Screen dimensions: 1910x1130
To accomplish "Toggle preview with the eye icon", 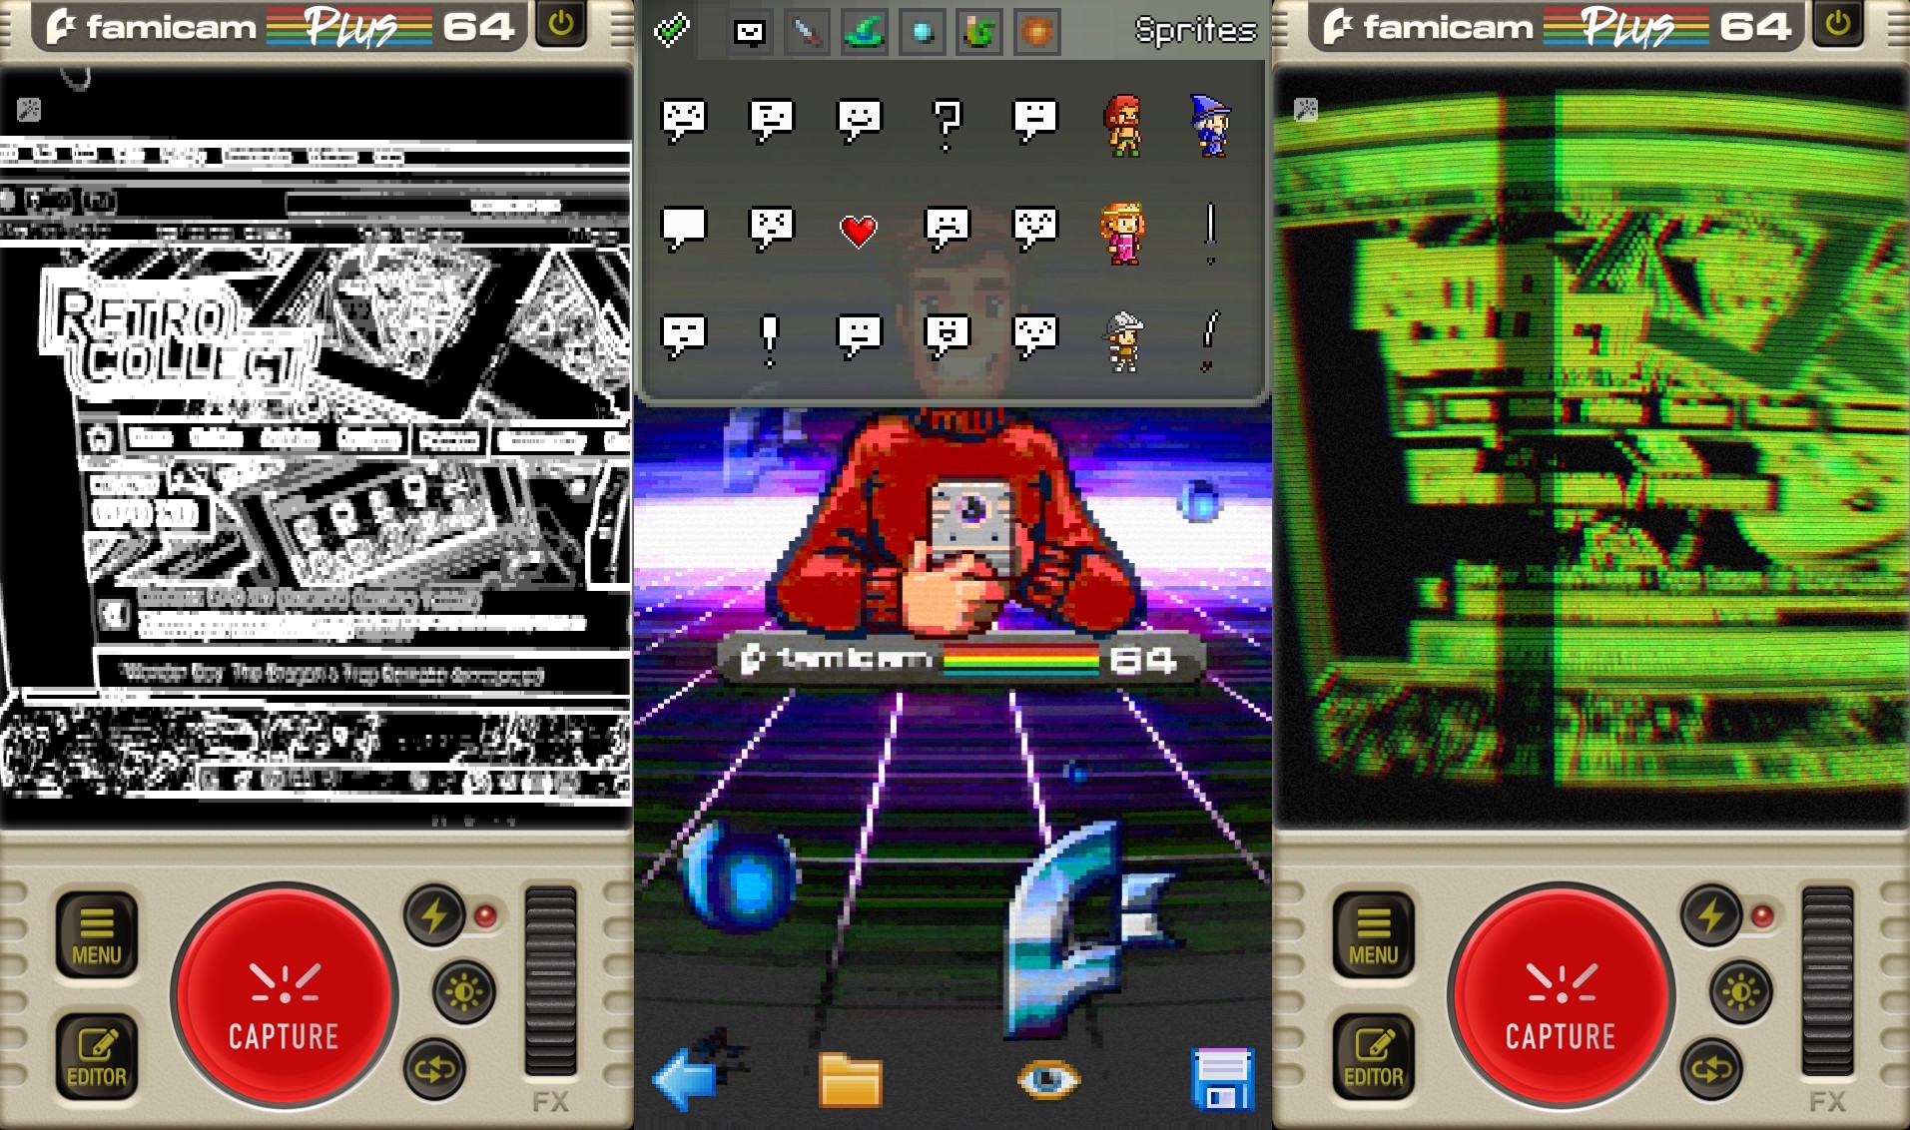I will (x=1048, y=1079).
